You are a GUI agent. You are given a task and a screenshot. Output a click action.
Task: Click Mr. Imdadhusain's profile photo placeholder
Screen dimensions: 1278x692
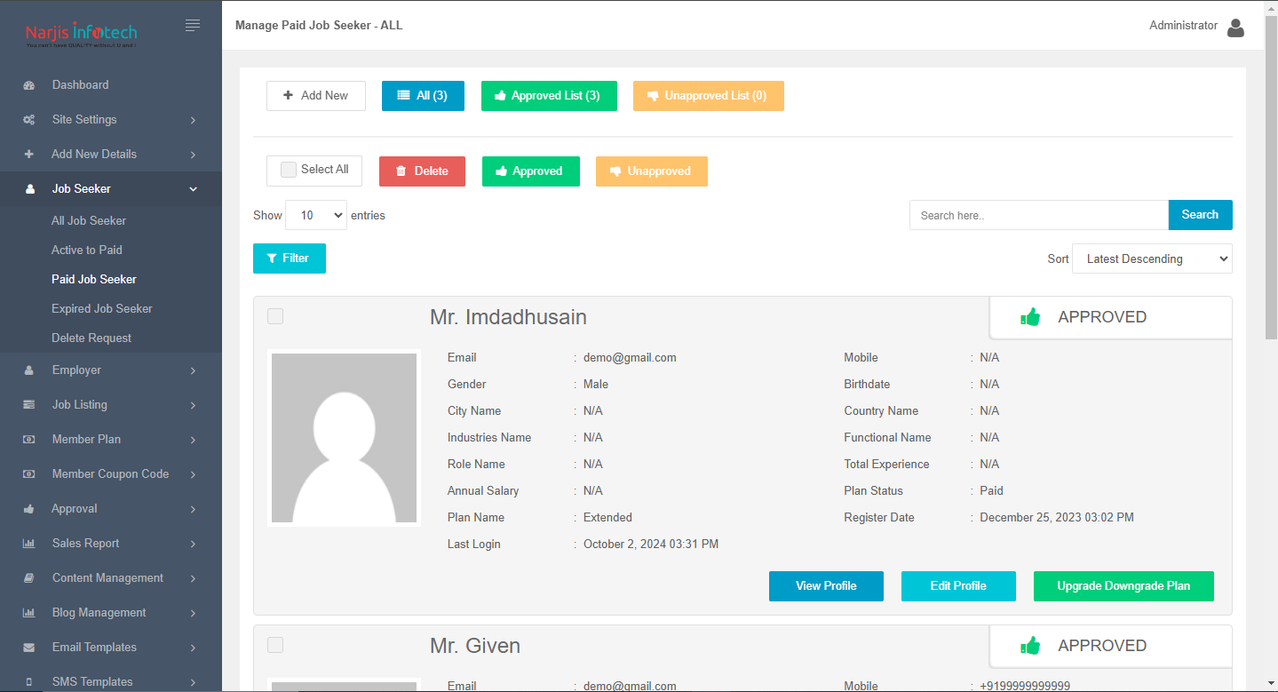pyautogui.click(x=344, y=438)
